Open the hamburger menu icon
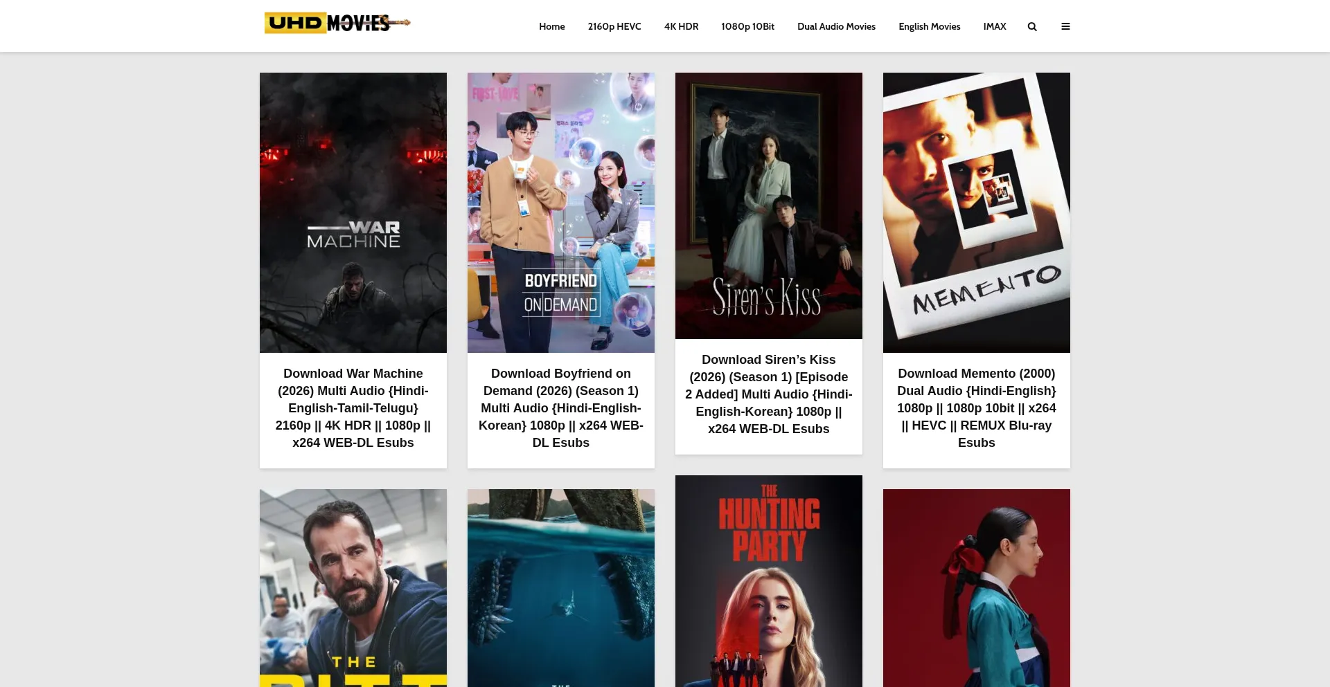This screenshot has width=1330, height=687. 1065,26
